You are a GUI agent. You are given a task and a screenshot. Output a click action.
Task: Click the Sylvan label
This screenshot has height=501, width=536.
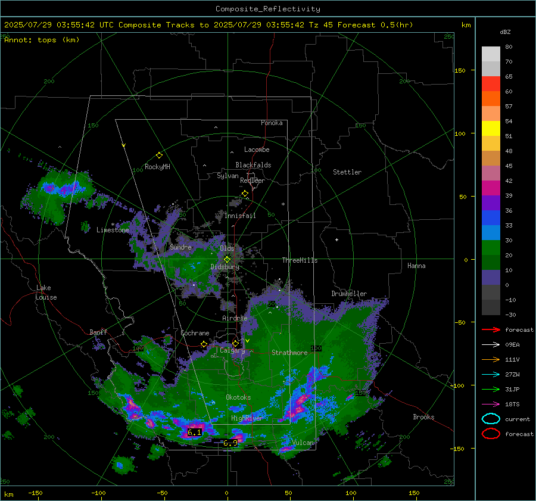pyautogui.click(x=228, y=176)
